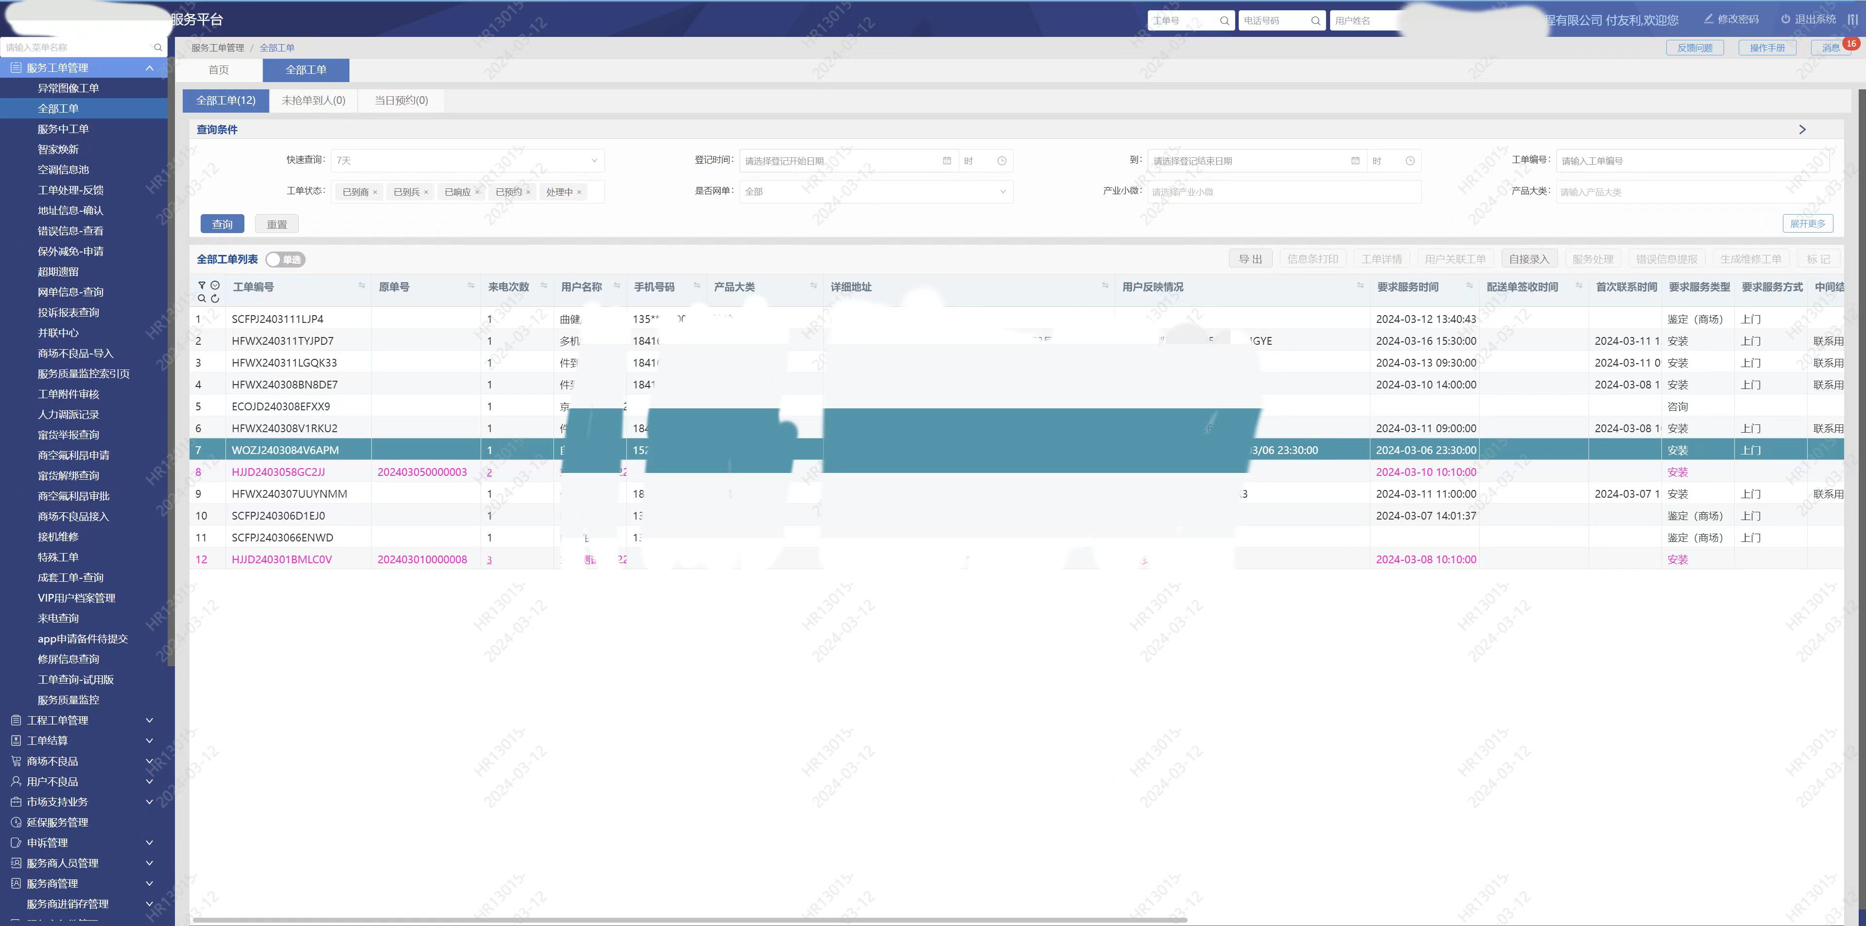Screen dimensions: 1866x926
Task: Remove the 处理中 status tag
Action: pos(580,193)
